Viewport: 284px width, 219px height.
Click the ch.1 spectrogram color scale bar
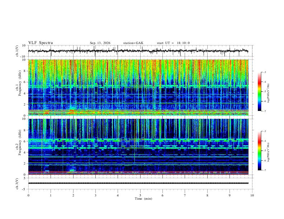pyautogui.click(x=259, y=92)
